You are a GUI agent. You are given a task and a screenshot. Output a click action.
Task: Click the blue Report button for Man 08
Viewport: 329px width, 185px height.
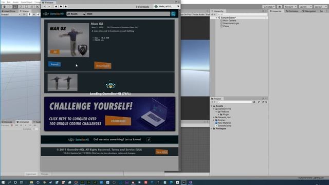click(54, 64)
